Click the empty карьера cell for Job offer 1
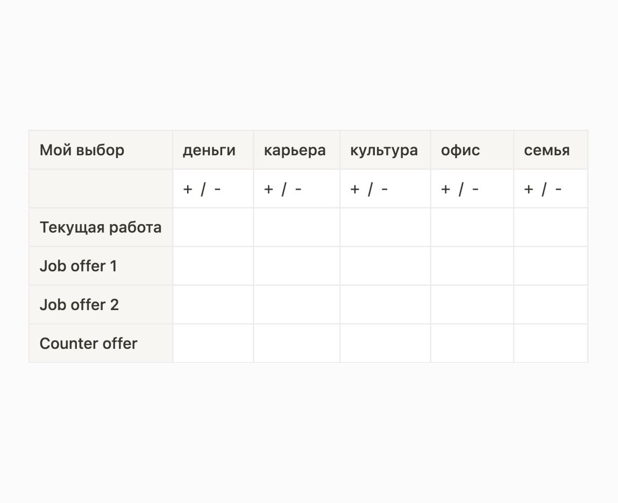618x503 pixels. [297, 266]
